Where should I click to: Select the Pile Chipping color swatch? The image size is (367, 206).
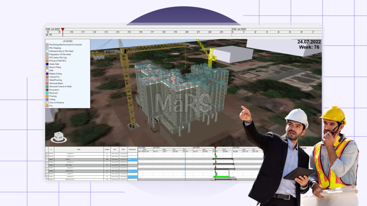click(x=47, y=48)
